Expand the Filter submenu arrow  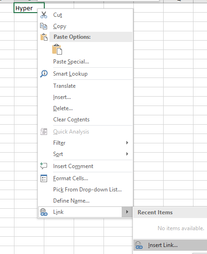(x=127, y=143)
